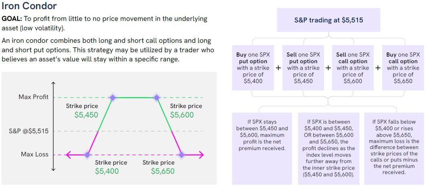Click the diamond marker at the $5,450 strike
Viewport: 426px width, 187px height.
tap(113, 97)
